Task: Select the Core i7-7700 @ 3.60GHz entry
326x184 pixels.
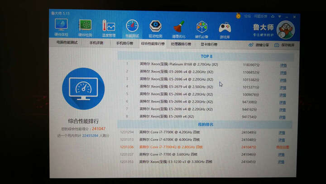Action: [x=168, y=155]
